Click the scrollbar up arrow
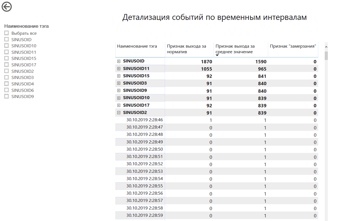Image resolution: width=343 pixels, height=221 pixels. 326,47
